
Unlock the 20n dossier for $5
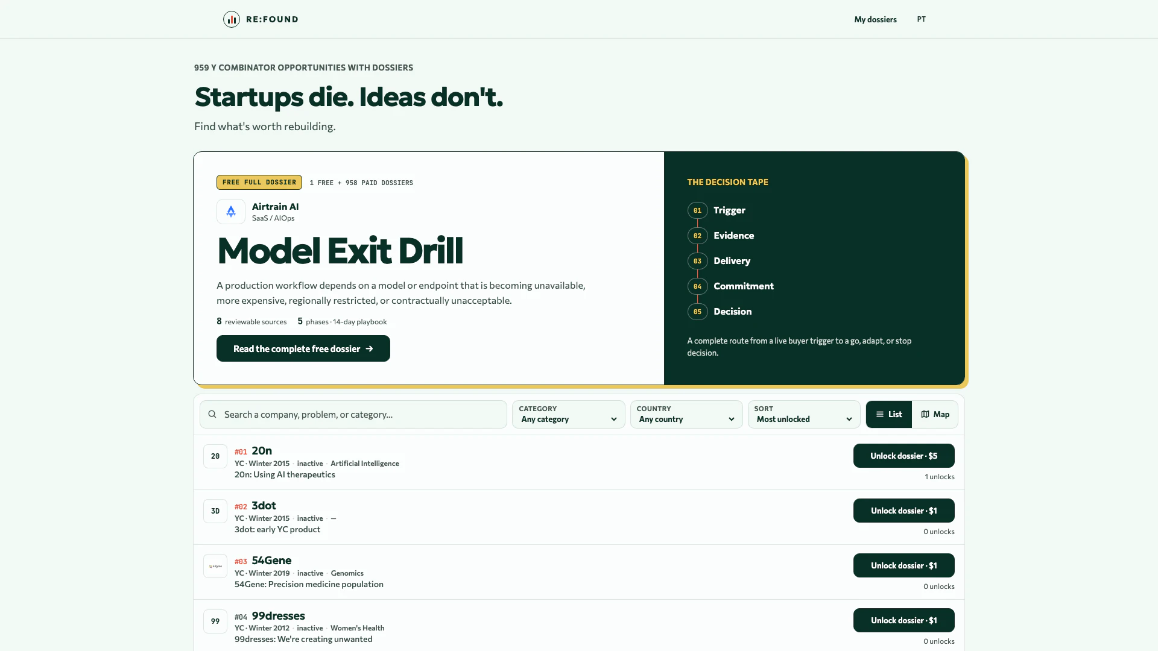[903, 456]
